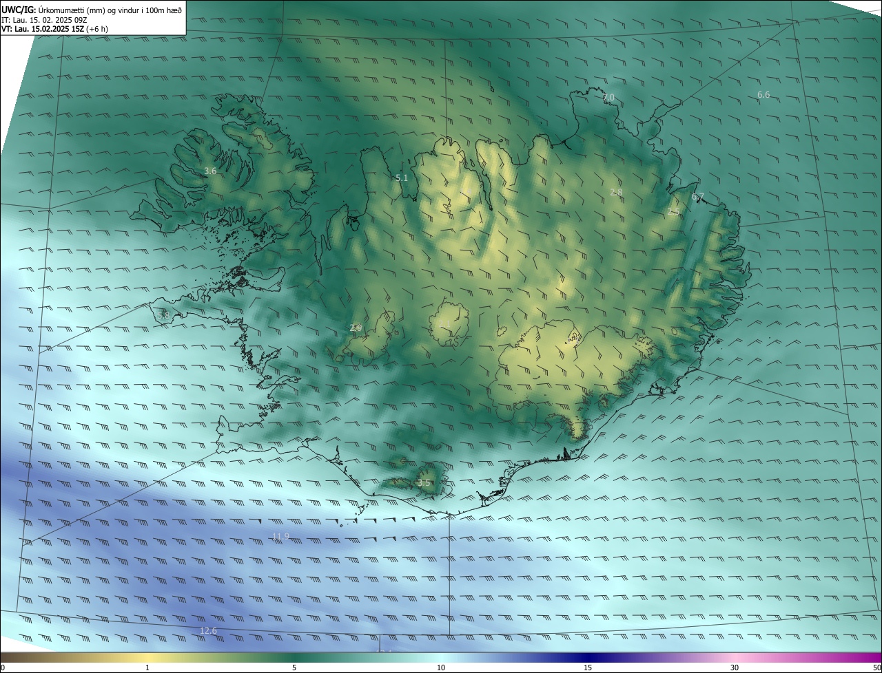Image resolution: width=882 pixels, height=673 pixels.
Task: Click the 3.5 value on the south glacier
Action: point(424,483)
